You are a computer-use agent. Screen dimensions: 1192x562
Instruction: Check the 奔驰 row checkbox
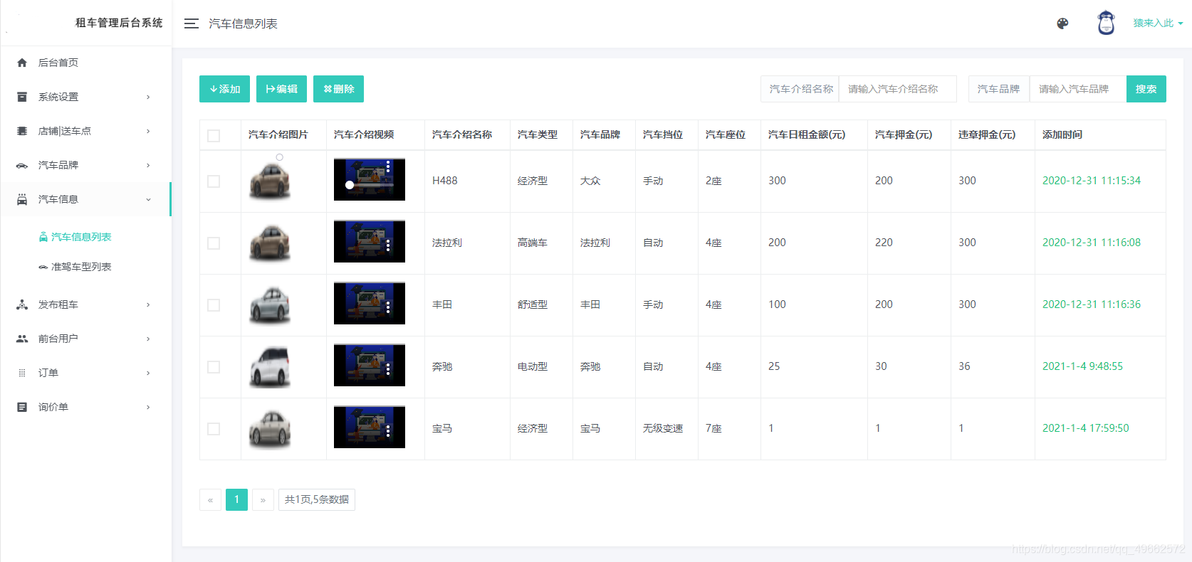pyautogui.click(x=214, y=367)
